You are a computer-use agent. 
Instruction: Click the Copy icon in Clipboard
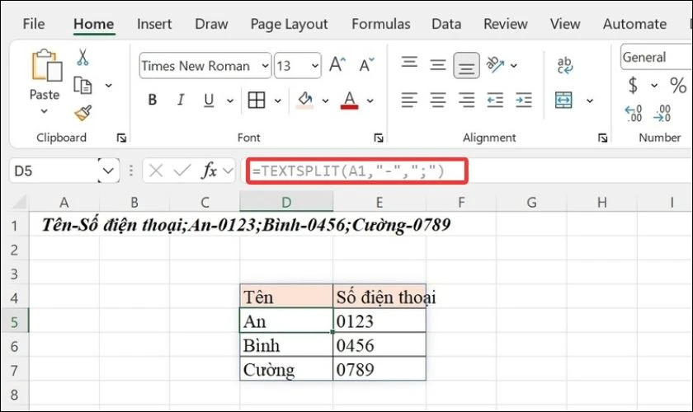(x=82, y=85)
